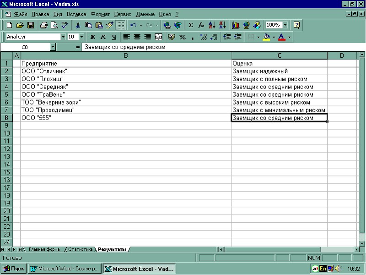
Task: Toggle Underline formatting button
Action: [113, 37]
